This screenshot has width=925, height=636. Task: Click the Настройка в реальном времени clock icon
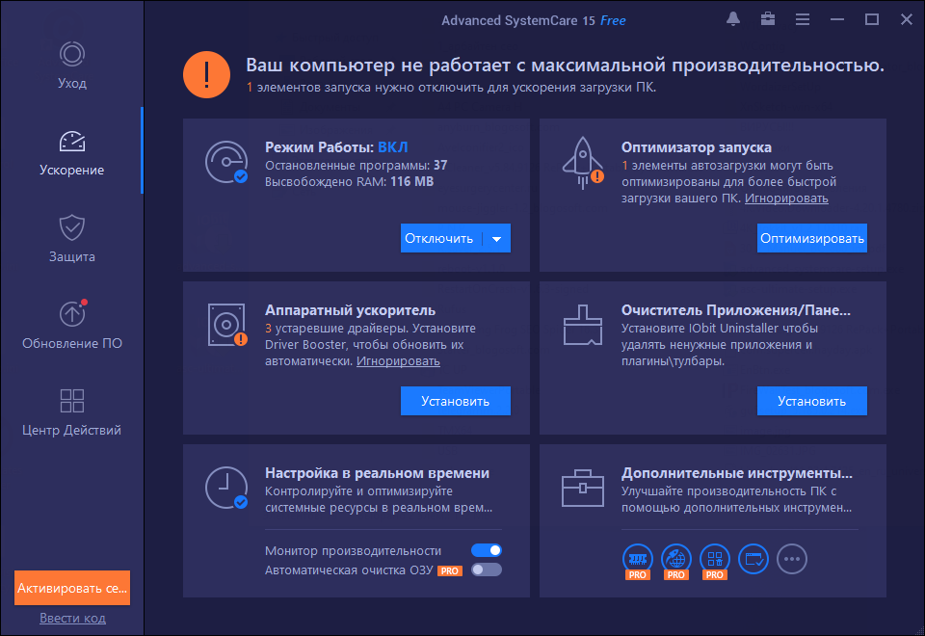[x=226, y=488]
